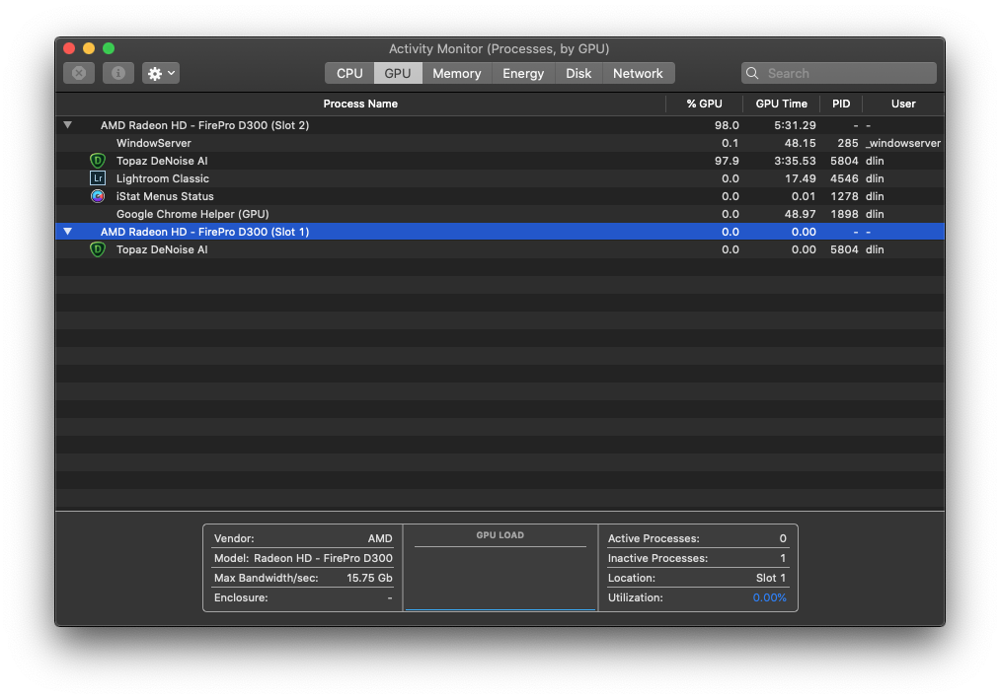Click the Enclosure entry

point(303,597)
